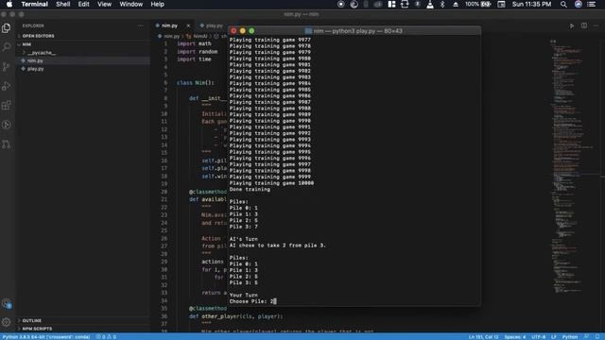
Task: Open play.py in the Explorer tree
Action: (36, 69)
